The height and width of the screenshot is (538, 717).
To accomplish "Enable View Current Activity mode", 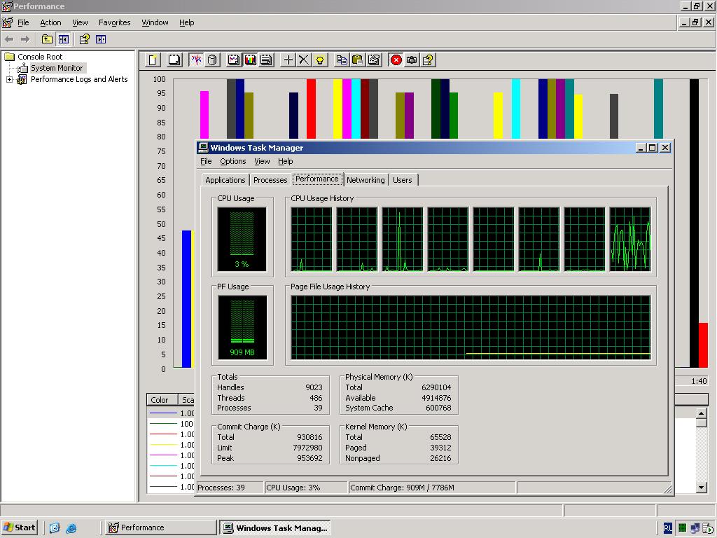I will click(x=196, y=60).
